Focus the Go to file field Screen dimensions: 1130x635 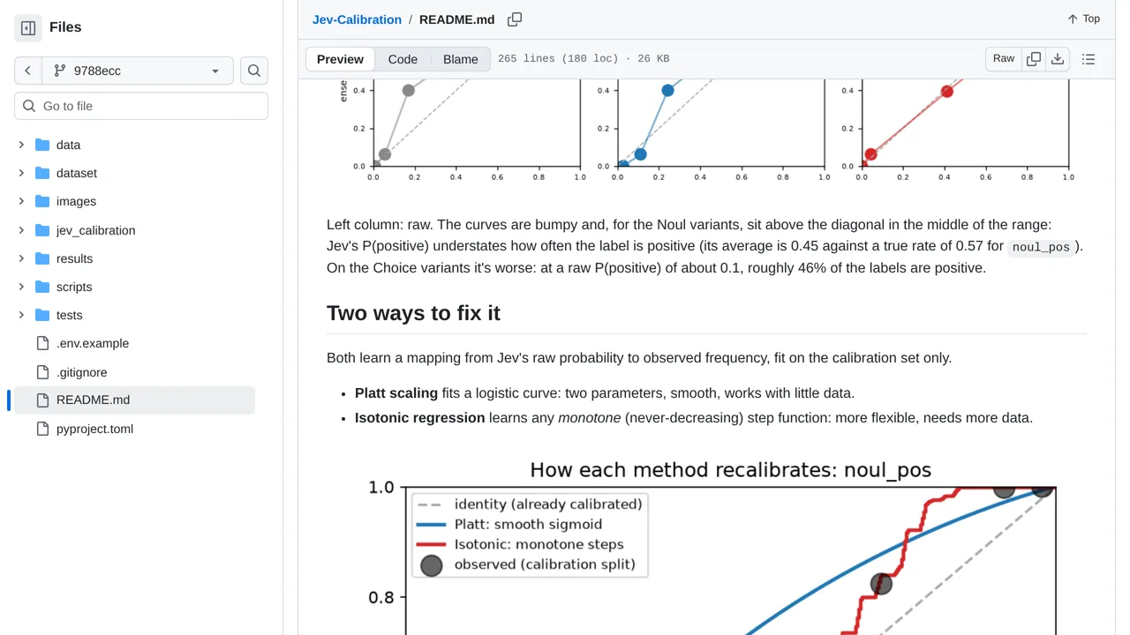(141, 106)
